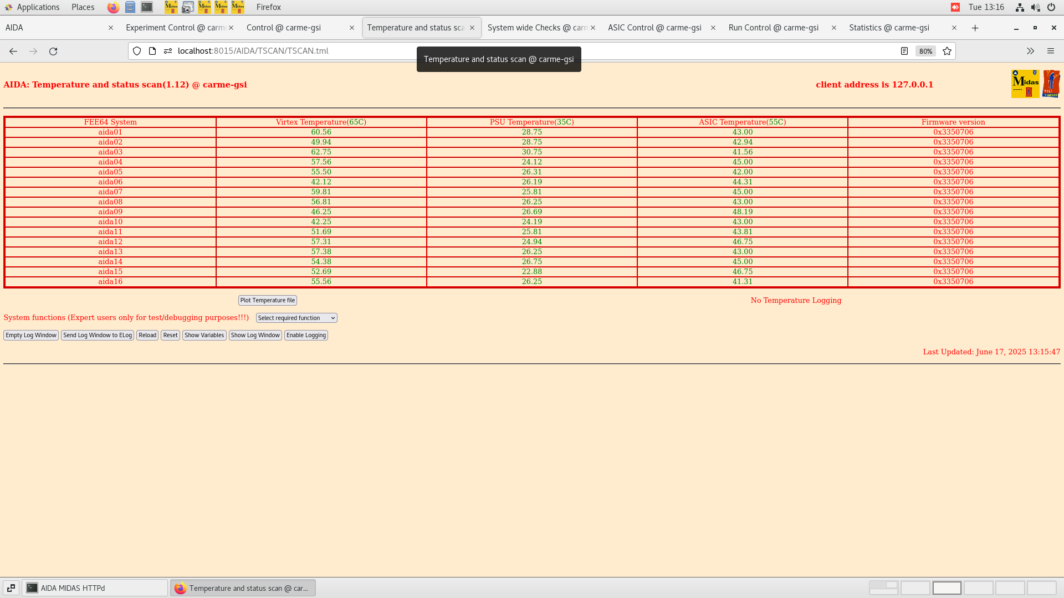Viewport: 1064px width, 598px height.
Task: Toggle reader view icon in address bar
Action: point(904,51)
